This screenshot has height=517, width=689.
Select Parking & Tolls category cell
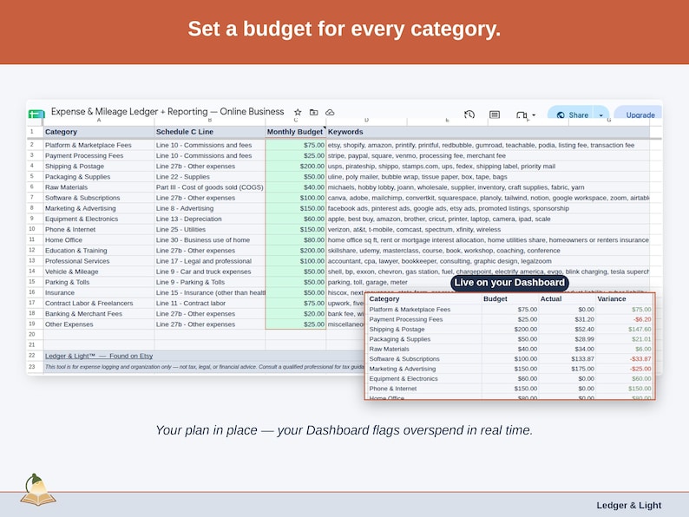tap(99, 282)
